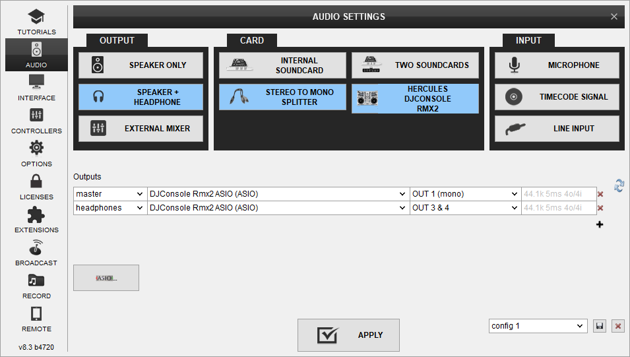Open the OUT 3 & 4 channel dropdown
Viewport: 630px width, 357px height.
[x=466, y=208]
